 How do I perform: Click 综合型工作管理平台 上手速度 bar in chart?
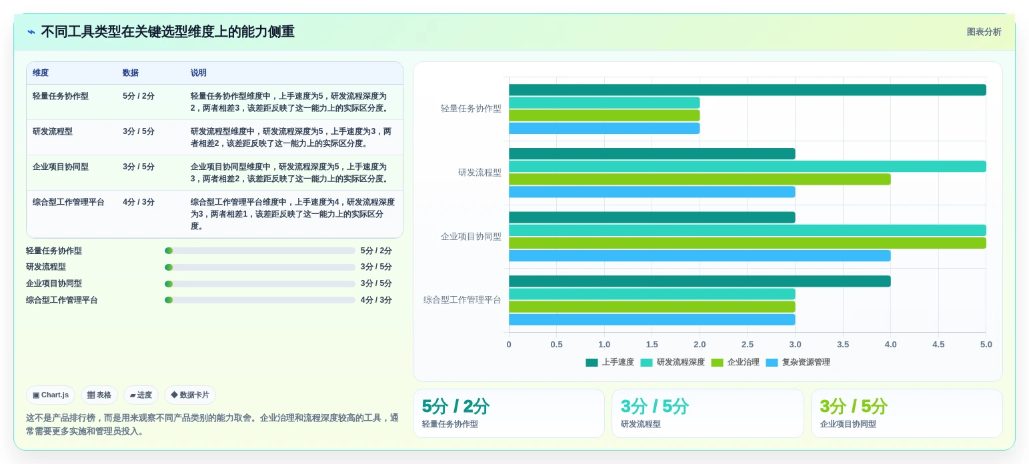tap(700, 281)
